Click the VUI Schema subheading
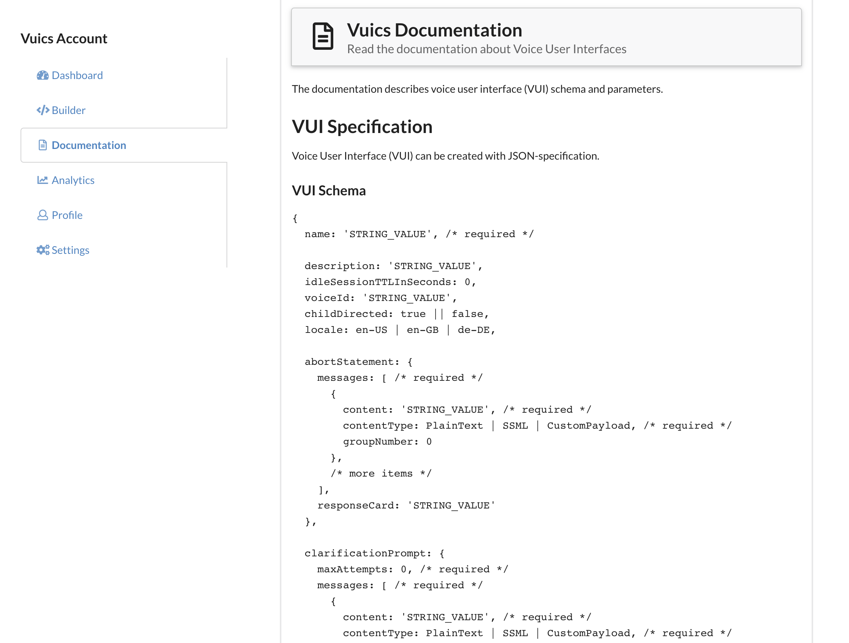This screenshot has width=849, height=643. point(329,190)
